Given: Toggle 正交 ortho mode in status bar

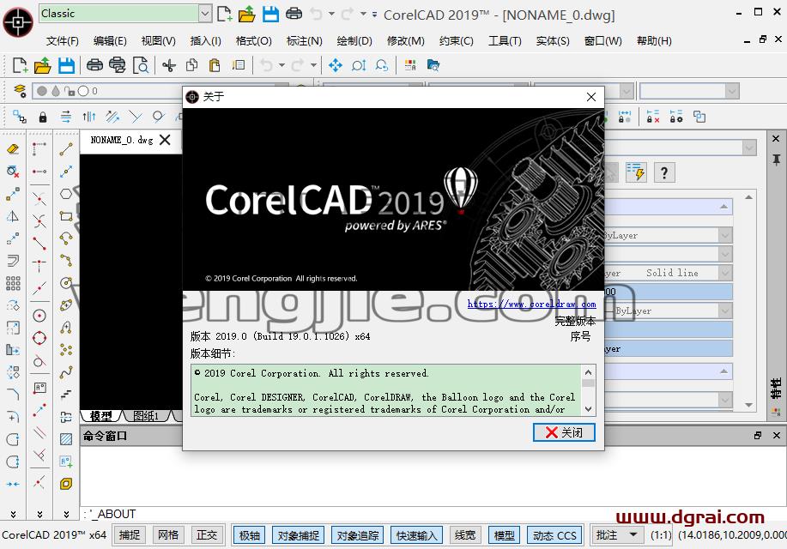Looking at the screenshot, I should coord(207,535).
